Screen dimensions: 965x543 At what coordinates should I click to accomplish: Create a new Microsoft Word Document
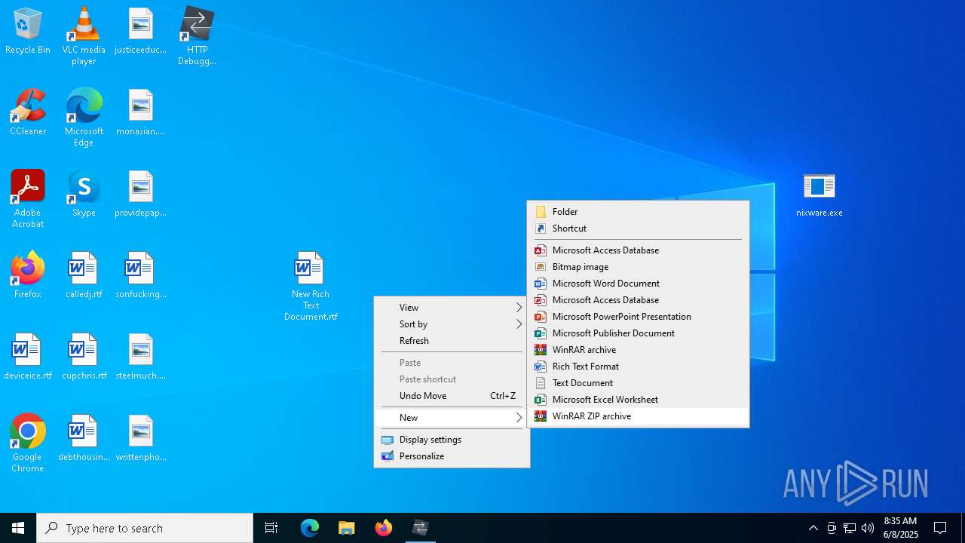click(638, 283)
